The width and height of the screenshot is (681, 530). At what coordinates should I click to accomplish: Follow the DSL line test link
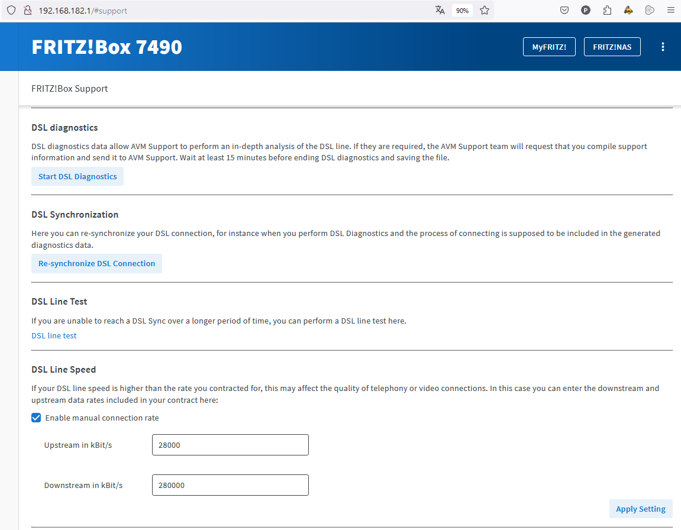[x=54, y=335]
